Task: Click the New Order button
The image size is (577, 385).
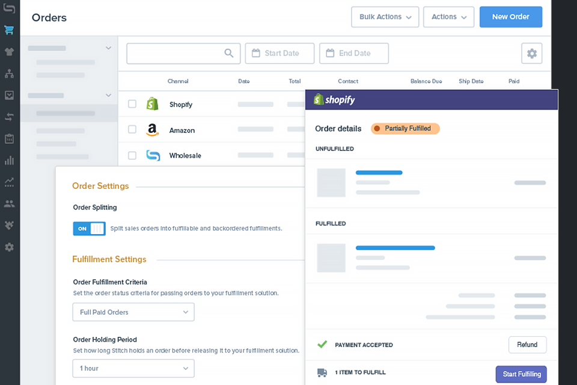Action: point(510,17)
